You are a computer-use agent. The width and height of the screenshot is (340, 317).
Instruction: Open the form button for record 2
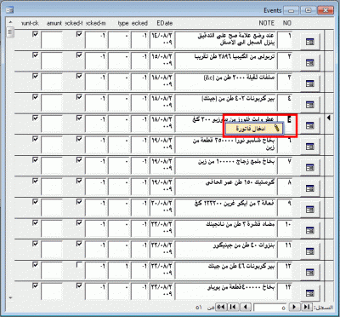coord(310,63)
